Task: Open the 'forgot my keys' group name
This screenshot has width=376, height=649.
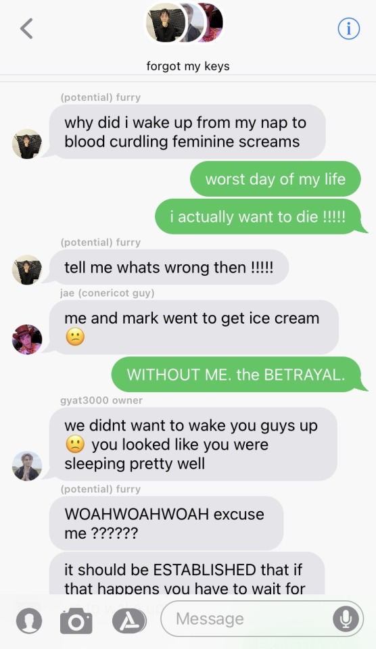Action: point(188,66)
